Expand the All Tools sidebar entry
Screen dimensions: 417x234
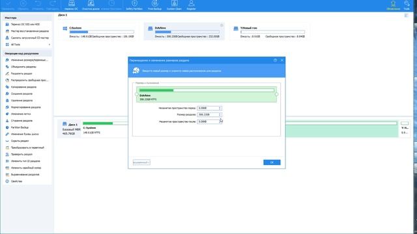[27, 45]
